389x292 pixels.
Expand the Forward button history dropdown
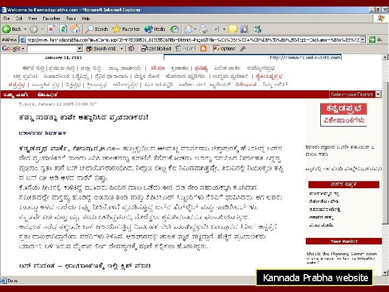click(x=42, y=29)
